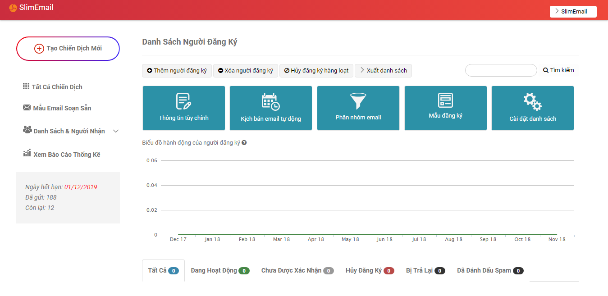
Task: Open the Thông tin tùy chỉnh tile icon
Action: 183,101
